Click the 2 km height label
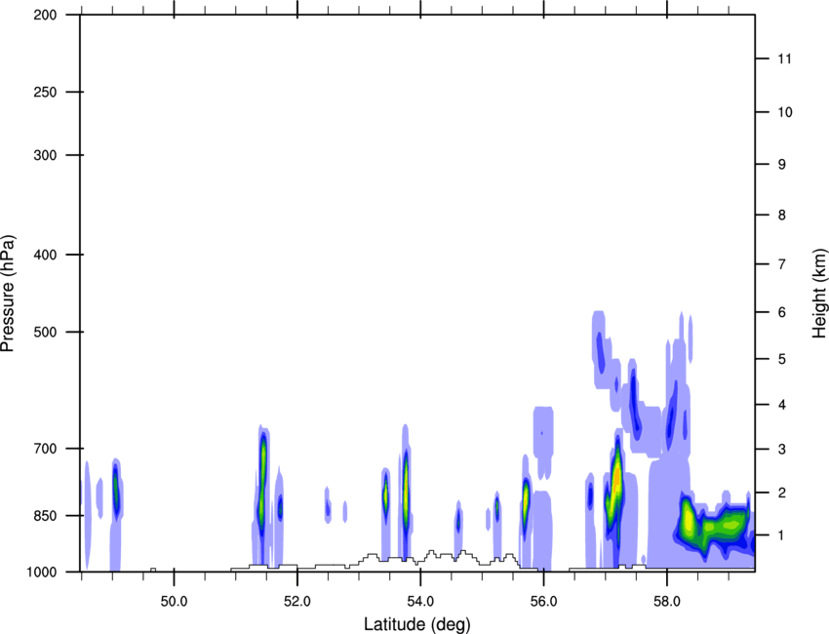This screenshot has width=829, height=634. [x=782, y=493]
